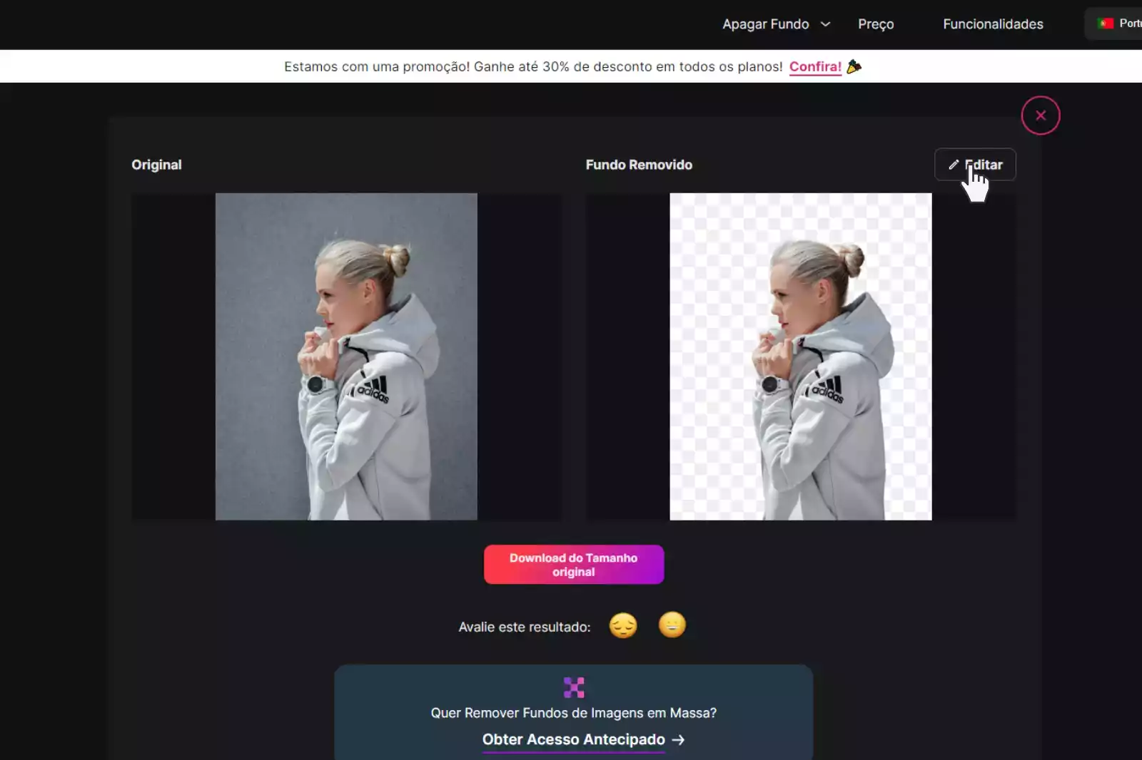1142x760 pixels.
Task: Open the Preço page from the navigation
Action: [x=876, y=24]
